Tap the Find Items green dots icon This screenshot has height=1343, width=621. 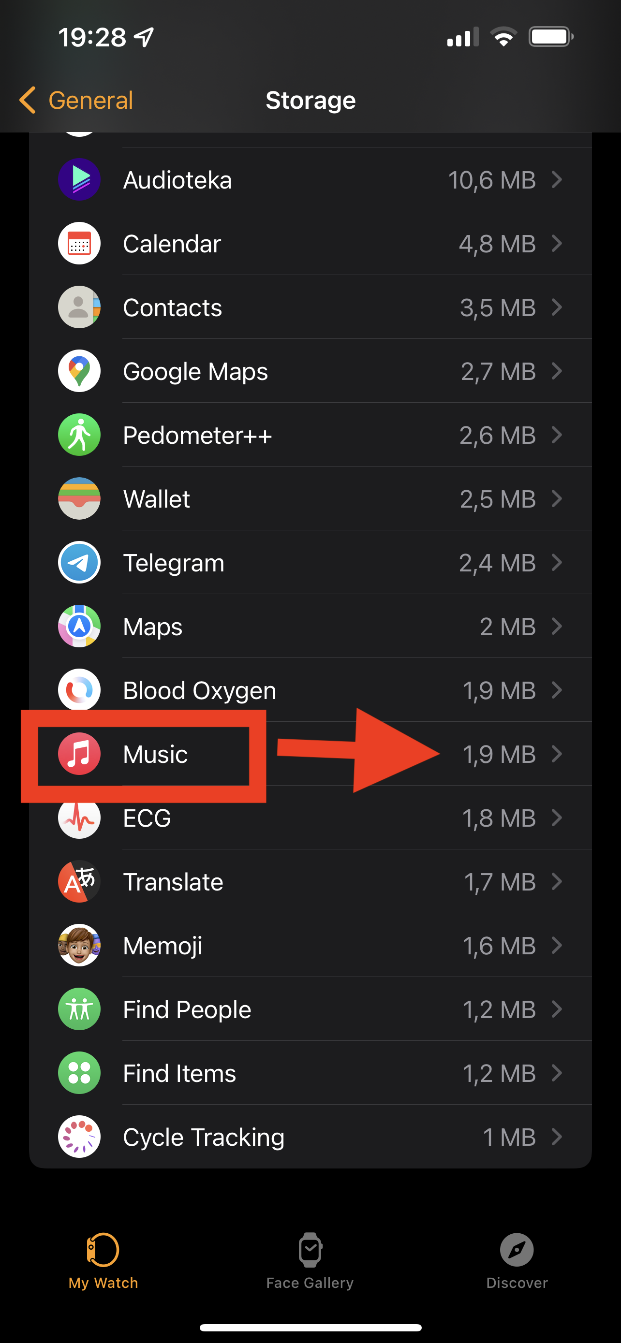pyautogui.click(x=79, y=1073)
